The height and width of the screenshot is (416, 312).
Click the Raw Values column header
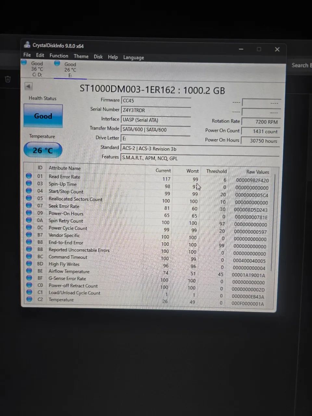click(x=258, y=172)
